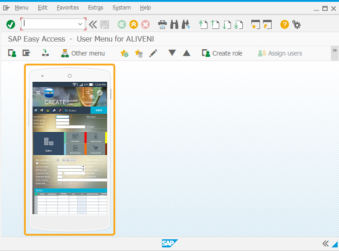Screen dimensions: 339x251
Task: Click the Change Favorites pencil icon
Action: 153,53
